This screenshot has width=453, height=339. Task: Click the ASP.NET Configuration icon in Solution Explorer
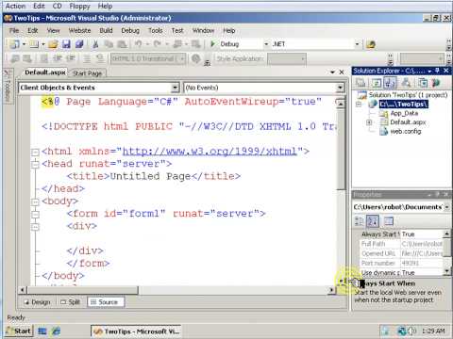point(436,83)
